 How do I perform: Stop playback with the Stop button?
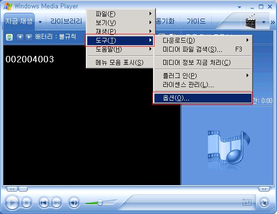pos(26,203)
